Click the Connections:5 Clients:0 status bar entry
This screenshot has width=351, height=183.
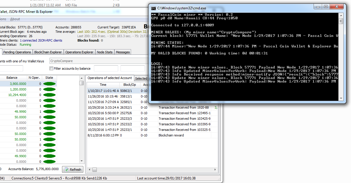pos(59,178)
